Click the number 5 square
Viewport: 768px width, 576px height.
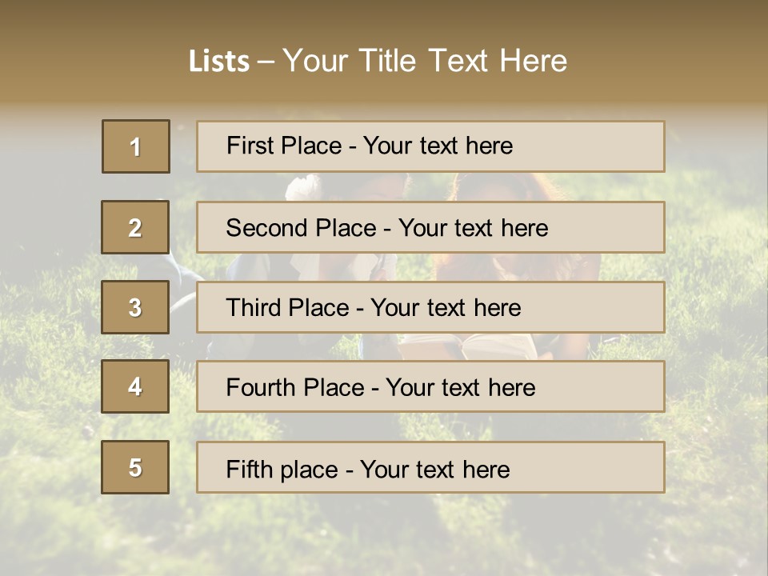[x=135, y=466]
